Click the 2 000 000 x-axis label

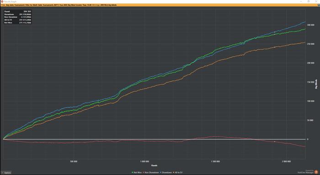coord(286,162)
